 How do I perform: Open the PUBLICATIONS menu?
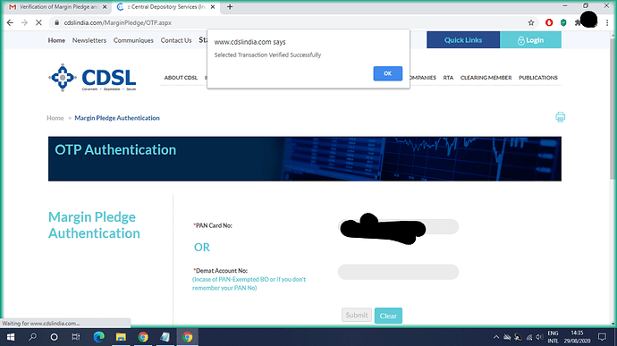tap(538, 78)
